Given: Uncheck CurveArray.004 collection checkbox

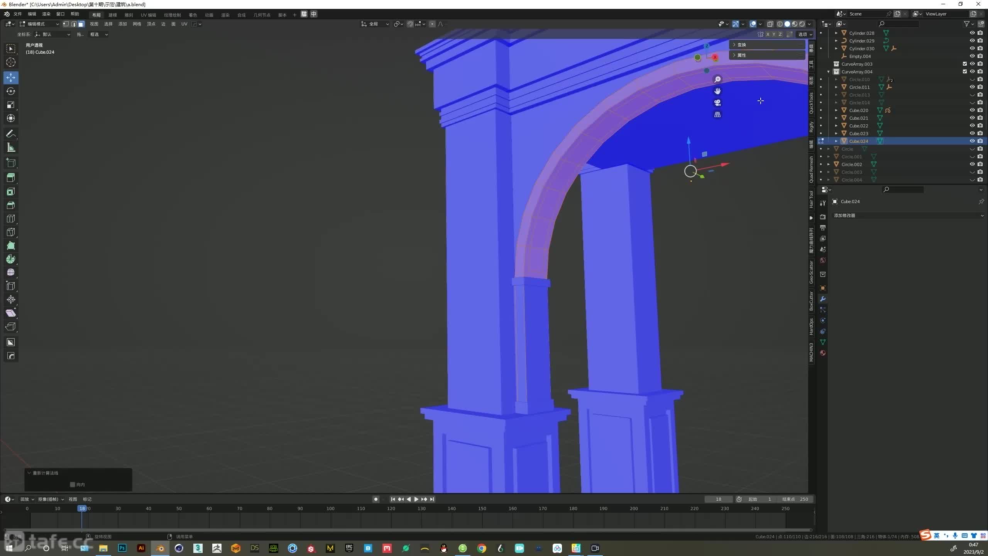Looking at the screenshot, I should click(965, 72).
